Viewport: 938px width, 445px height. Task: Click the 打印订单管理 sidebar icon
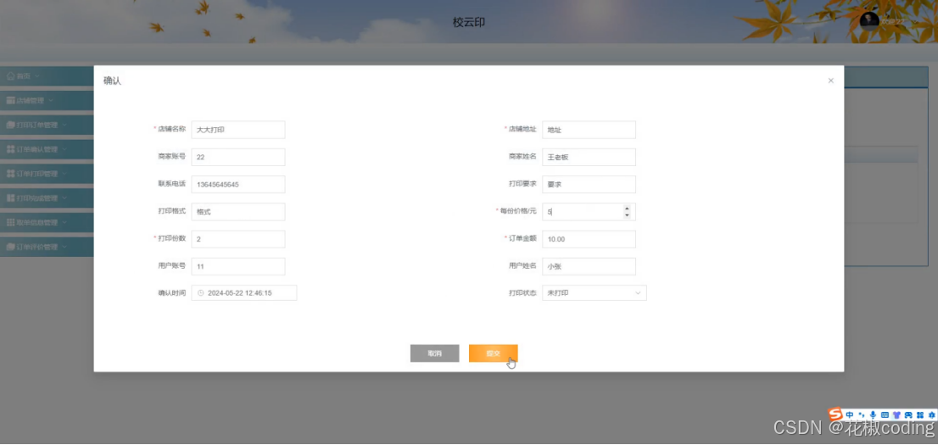pyautogui.click(x=10, y=125)
